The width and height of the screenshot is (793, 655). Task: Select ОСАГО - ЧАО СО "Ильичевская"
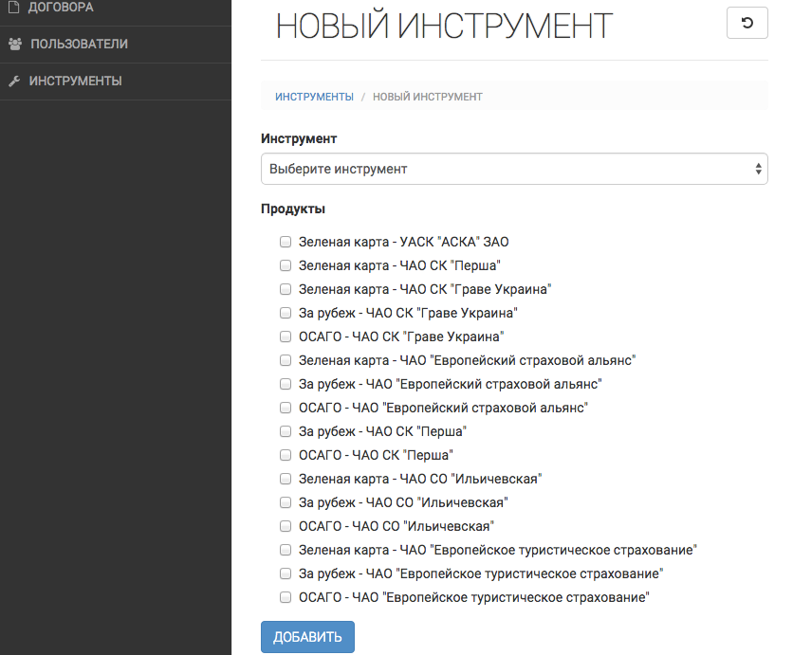point(285,525)
